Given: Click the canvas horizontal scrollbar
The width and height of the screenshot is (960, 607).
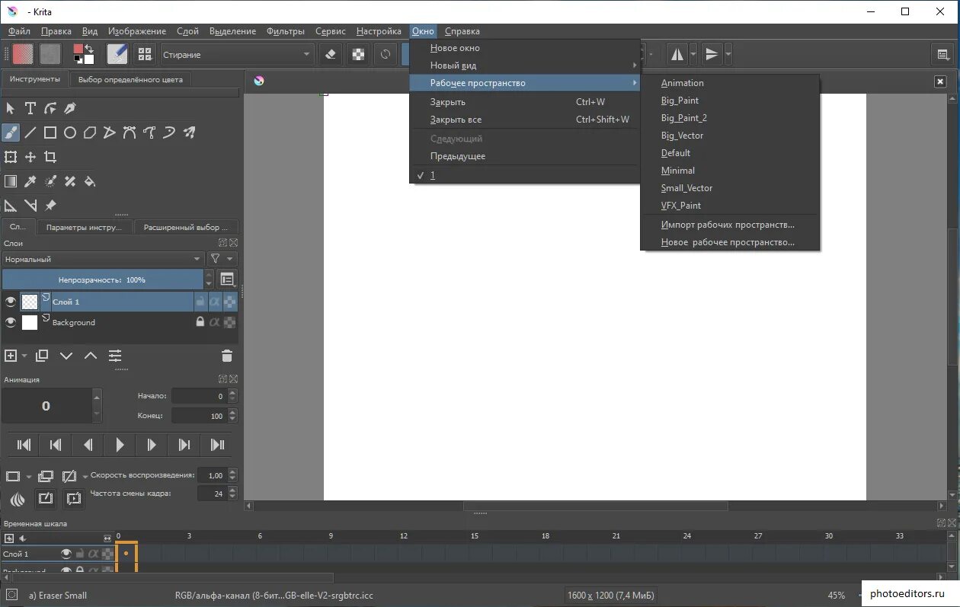Looking at the screenshot, I should click(x=594, y=506).
